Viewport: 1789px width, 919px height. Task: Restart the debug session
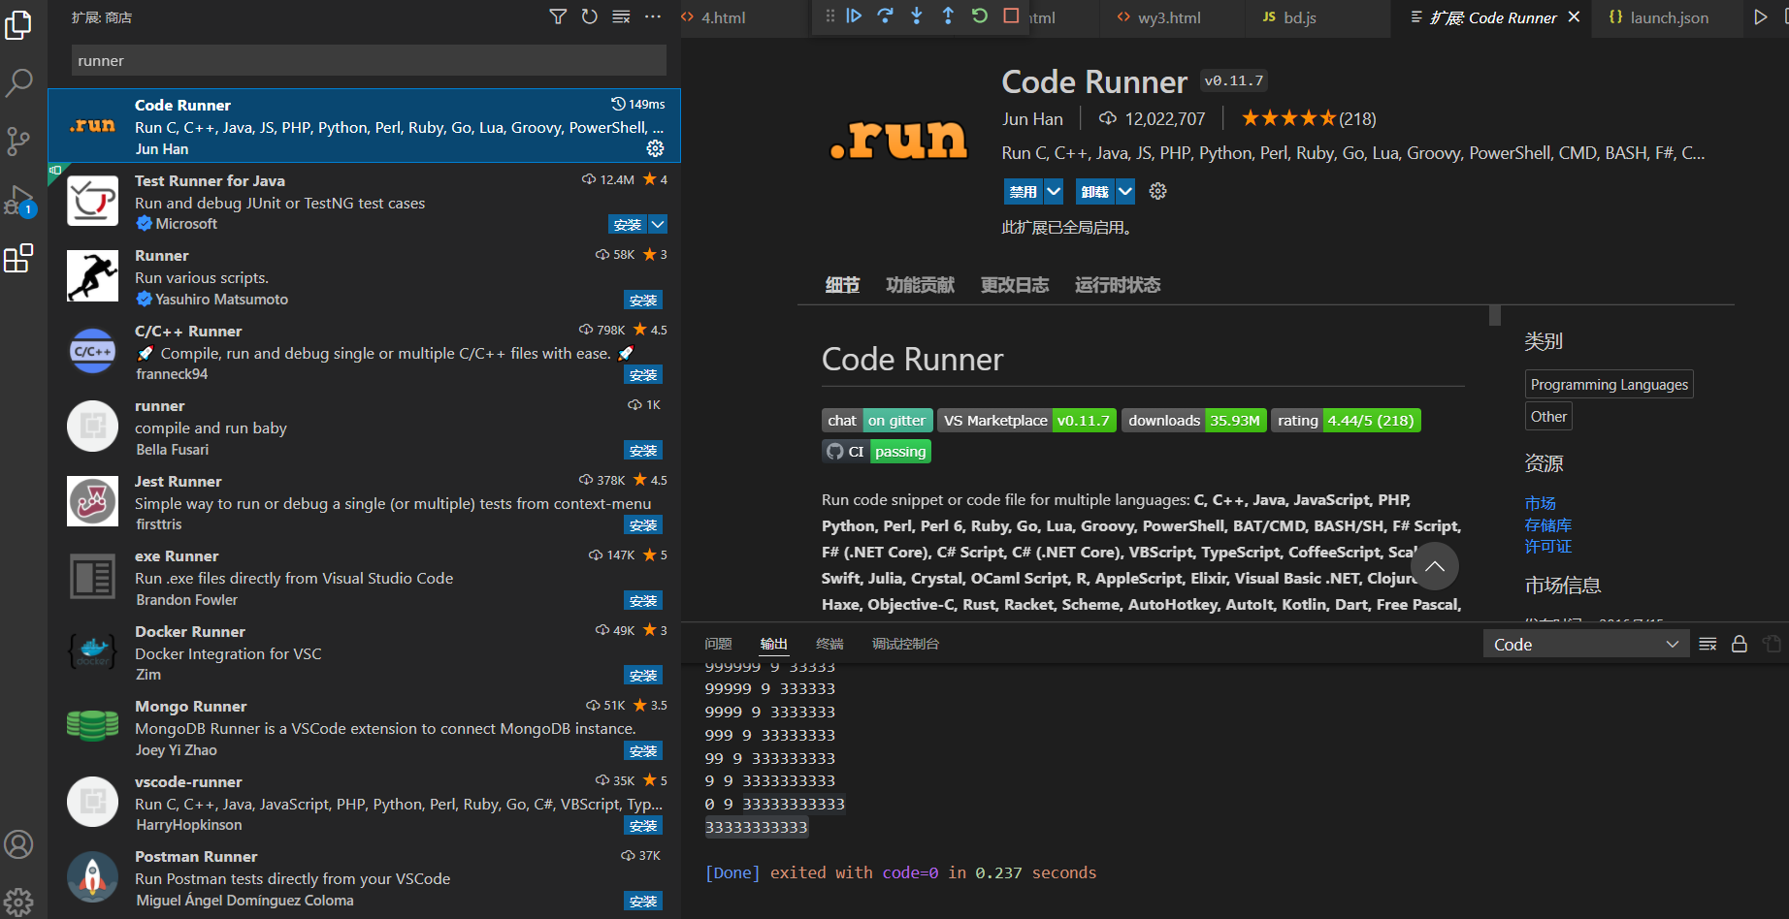pyautogui.click(x=980, y=16)
